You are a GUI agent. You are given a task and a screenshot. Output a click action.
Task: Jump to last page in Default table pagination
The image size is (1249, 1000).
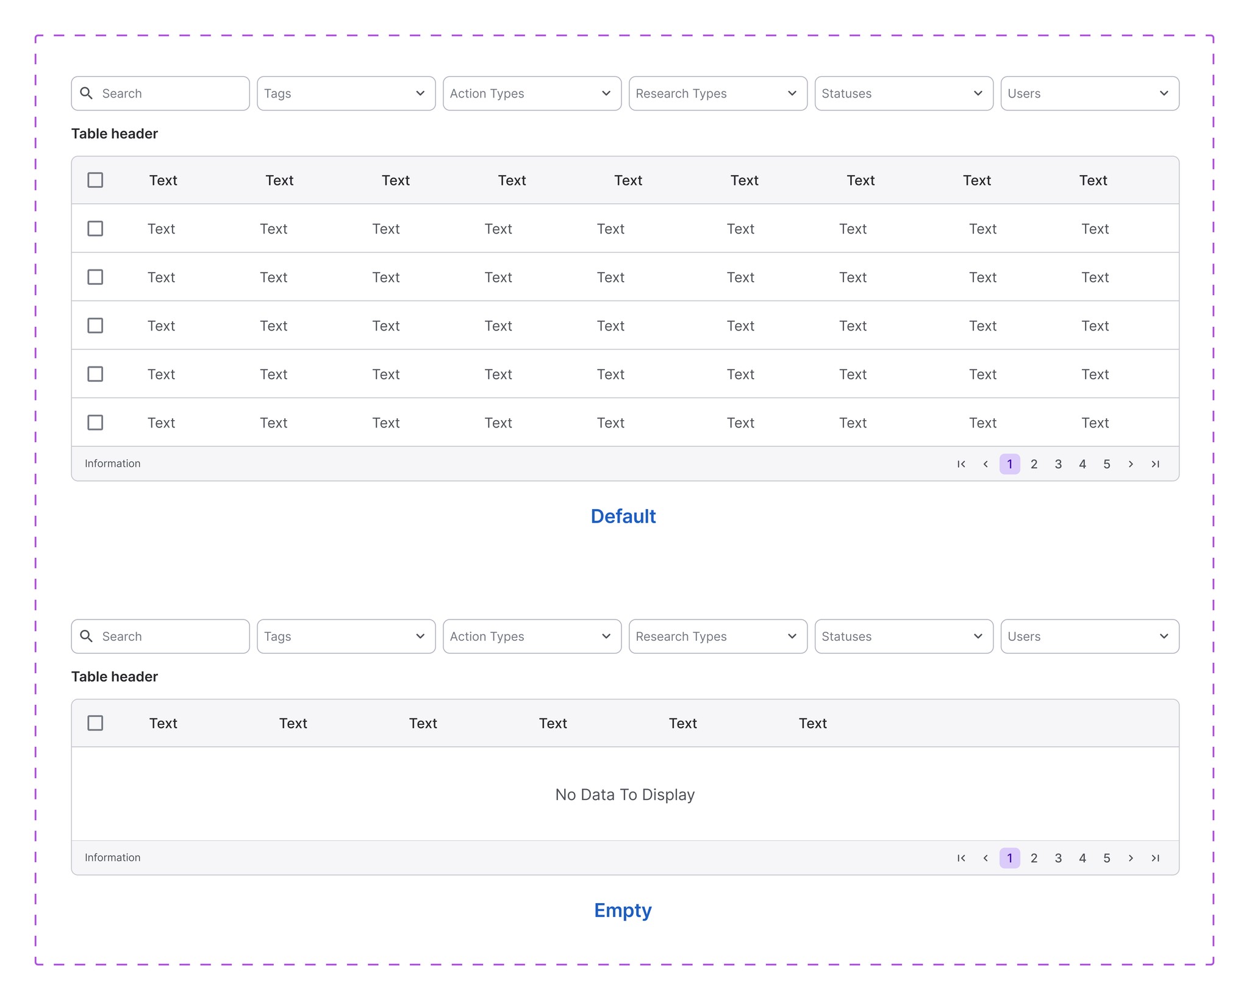(x=1155, y=464)
